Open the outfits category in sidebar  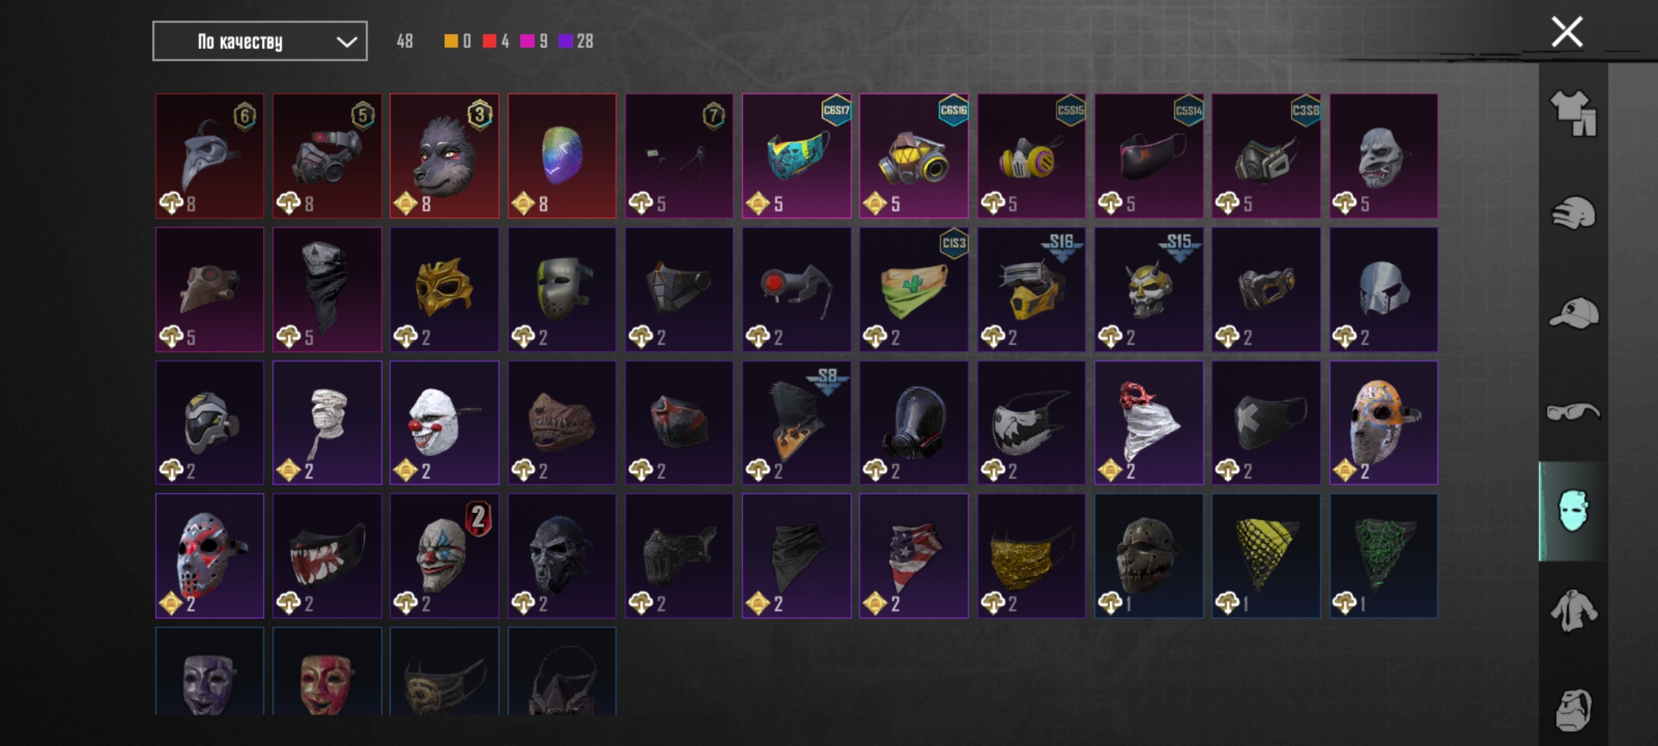pyautogui.click(x=1573, y=113)
